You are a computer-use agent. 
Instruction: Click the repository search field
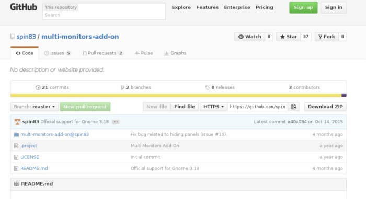coord(104,11)
